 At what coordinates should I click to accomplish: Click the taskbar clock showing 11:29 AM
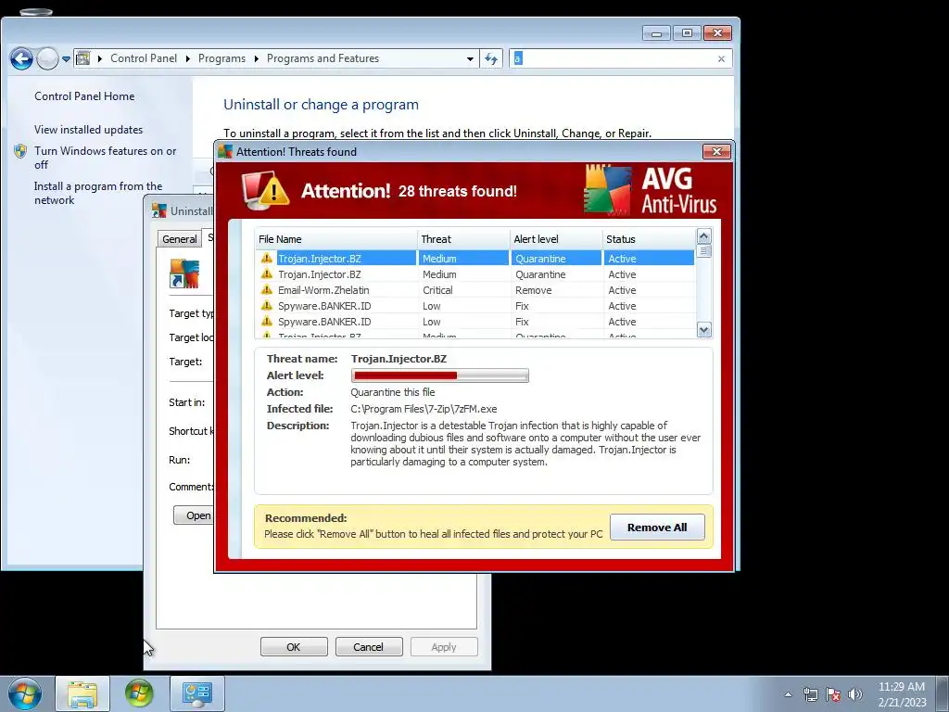[x=901, y=687]
